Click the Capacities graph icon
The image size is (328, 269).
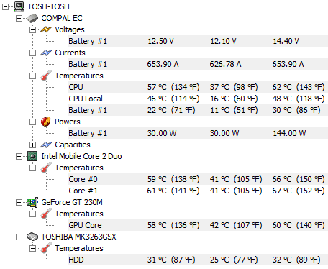[46, 145]
